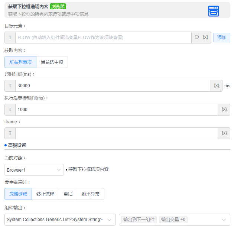Click the element picker crosshair icon

pyautogui.click(x=197, y=37)
